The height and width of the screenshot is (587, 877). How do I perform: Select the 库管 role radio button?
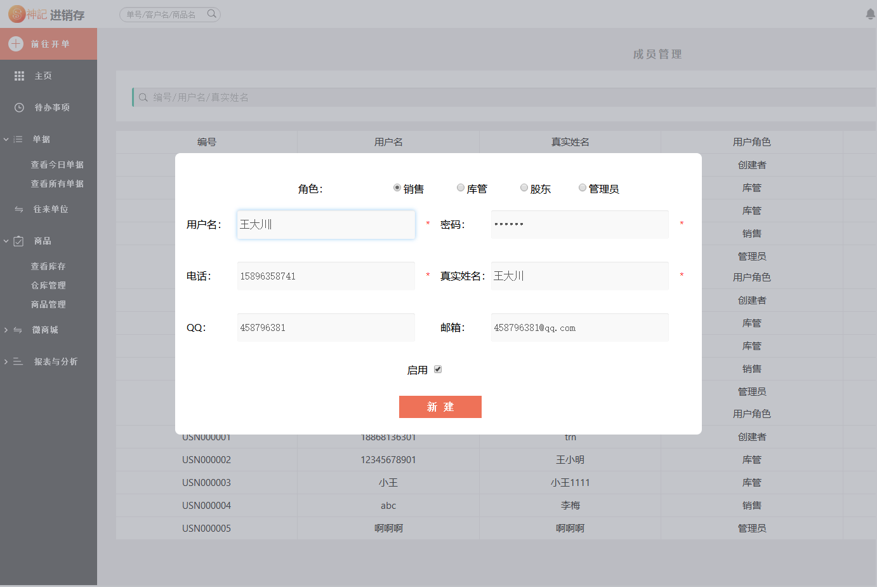click(x=461, y=187)
